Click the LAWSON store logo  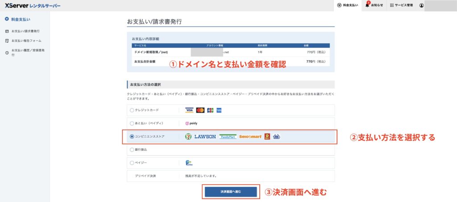(205, 137)
